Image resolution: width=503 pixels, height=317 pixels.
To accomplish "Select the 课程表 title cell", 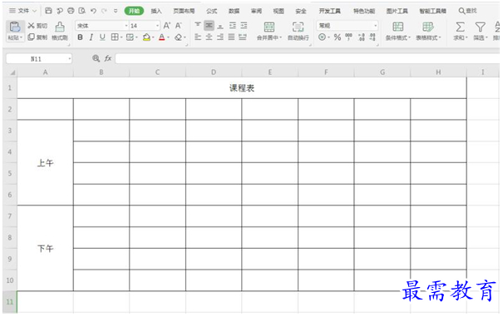I will pos(242,88).
